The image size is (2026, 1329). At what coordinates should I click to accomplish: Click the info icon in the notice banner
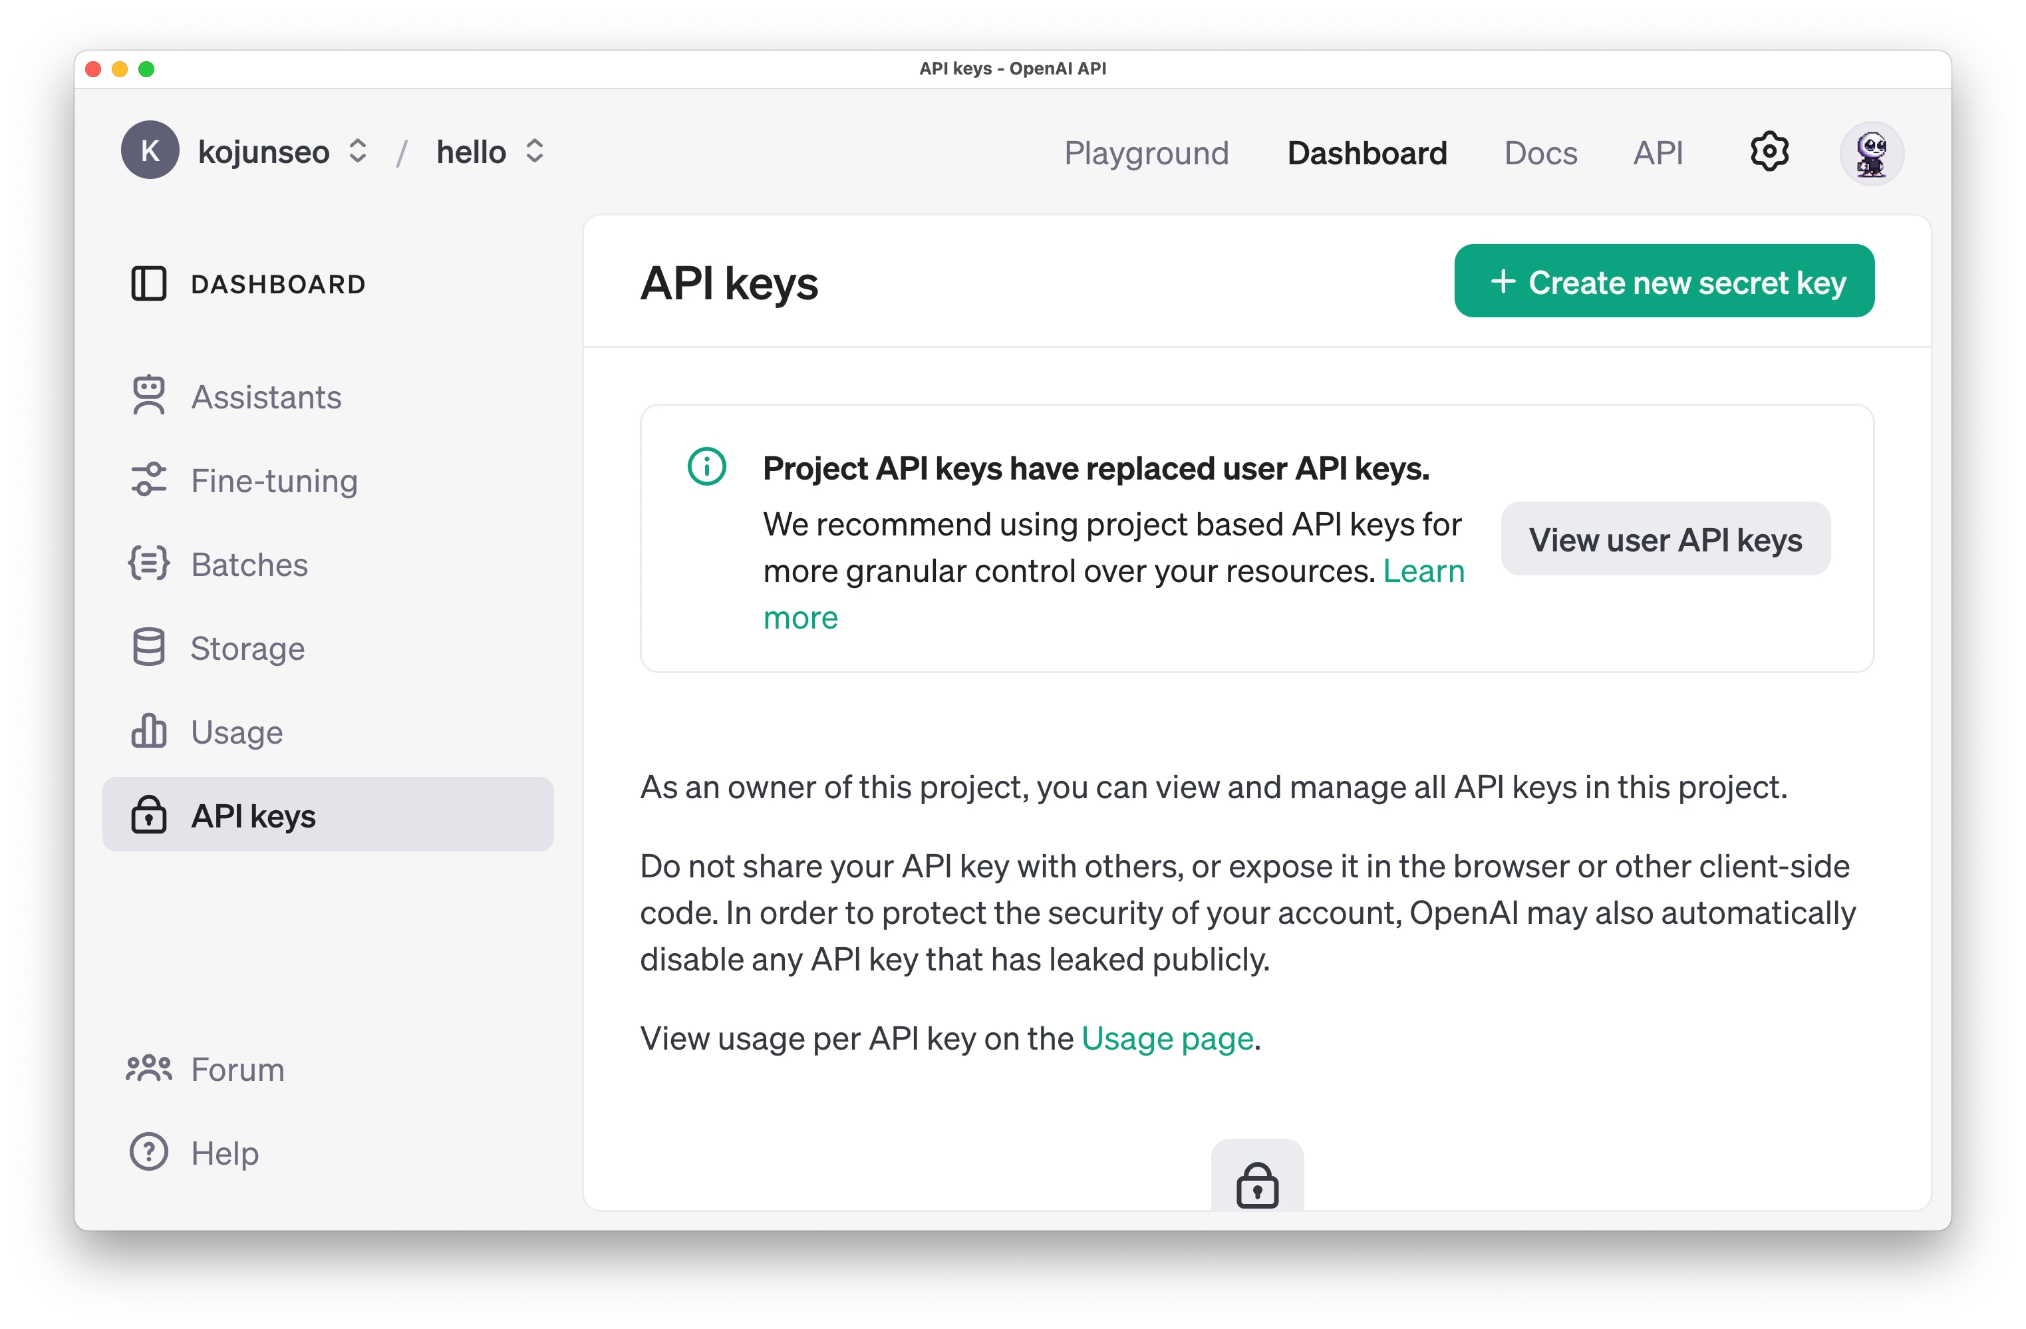[706, 466]
